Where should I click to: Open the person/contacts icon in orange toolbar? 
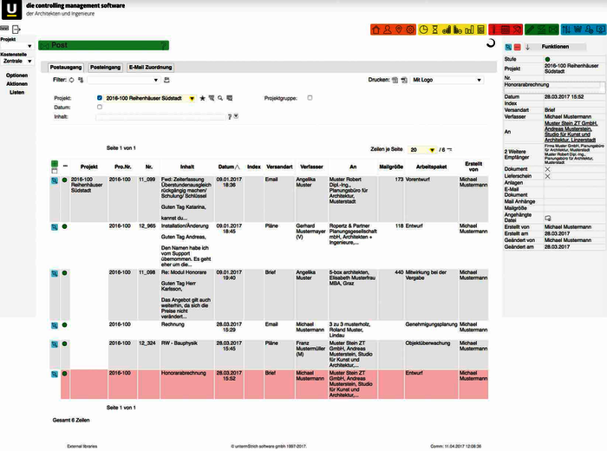click(387, 29)
